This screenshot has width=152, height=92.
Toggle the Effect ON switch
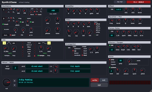(x=110, y=9)
